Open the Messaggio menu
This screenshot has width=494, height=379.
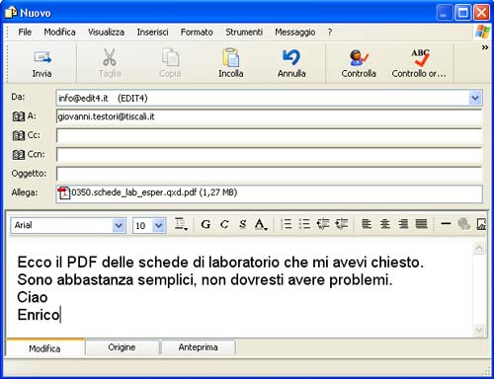[295, 33]
